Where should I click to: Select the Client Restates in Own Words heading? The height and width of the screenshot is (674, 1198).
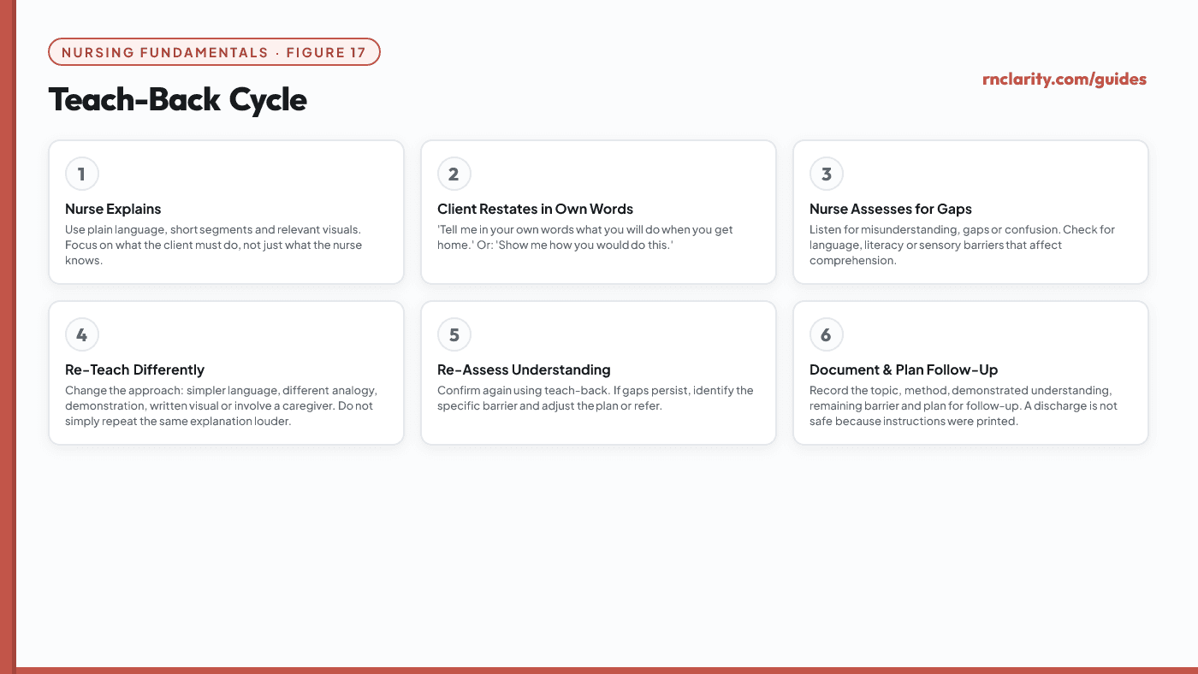[535, 210]
